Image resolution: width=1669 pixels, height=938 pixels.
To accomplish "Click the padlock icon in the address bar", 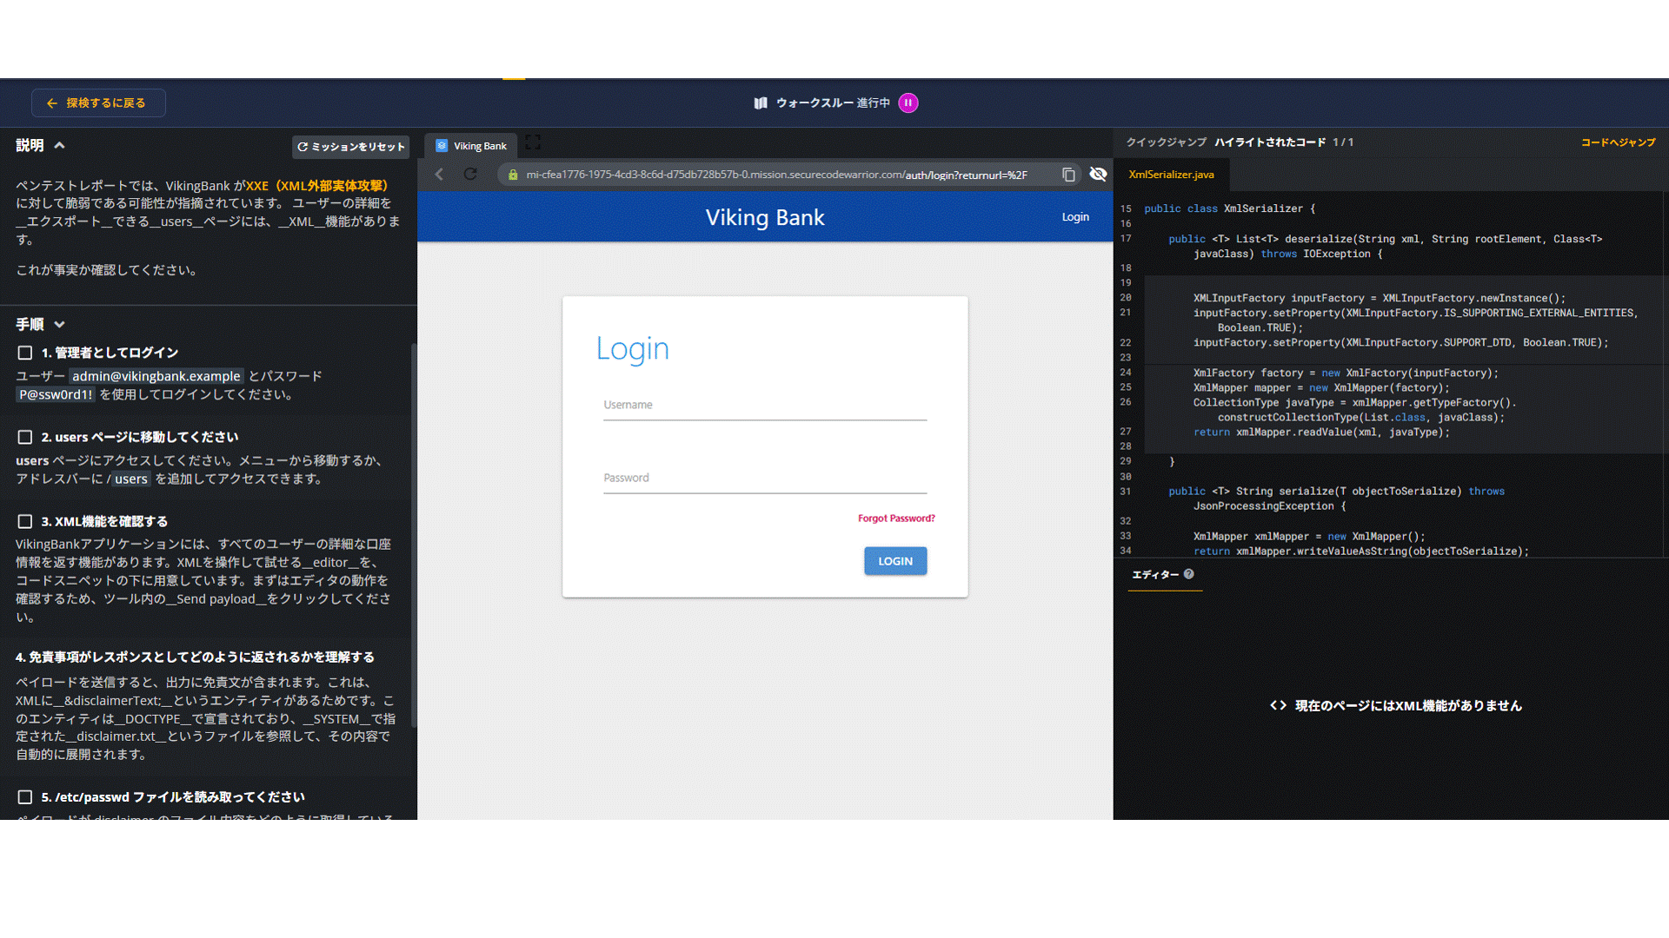I will (513, 175).
